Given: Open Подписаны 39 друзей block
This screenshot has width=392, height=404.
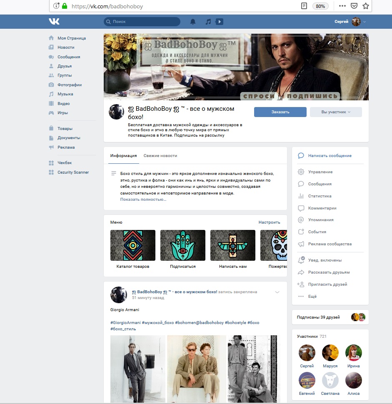Looking at the screenshot, I should pyautogui.click(x=330, y=317).
